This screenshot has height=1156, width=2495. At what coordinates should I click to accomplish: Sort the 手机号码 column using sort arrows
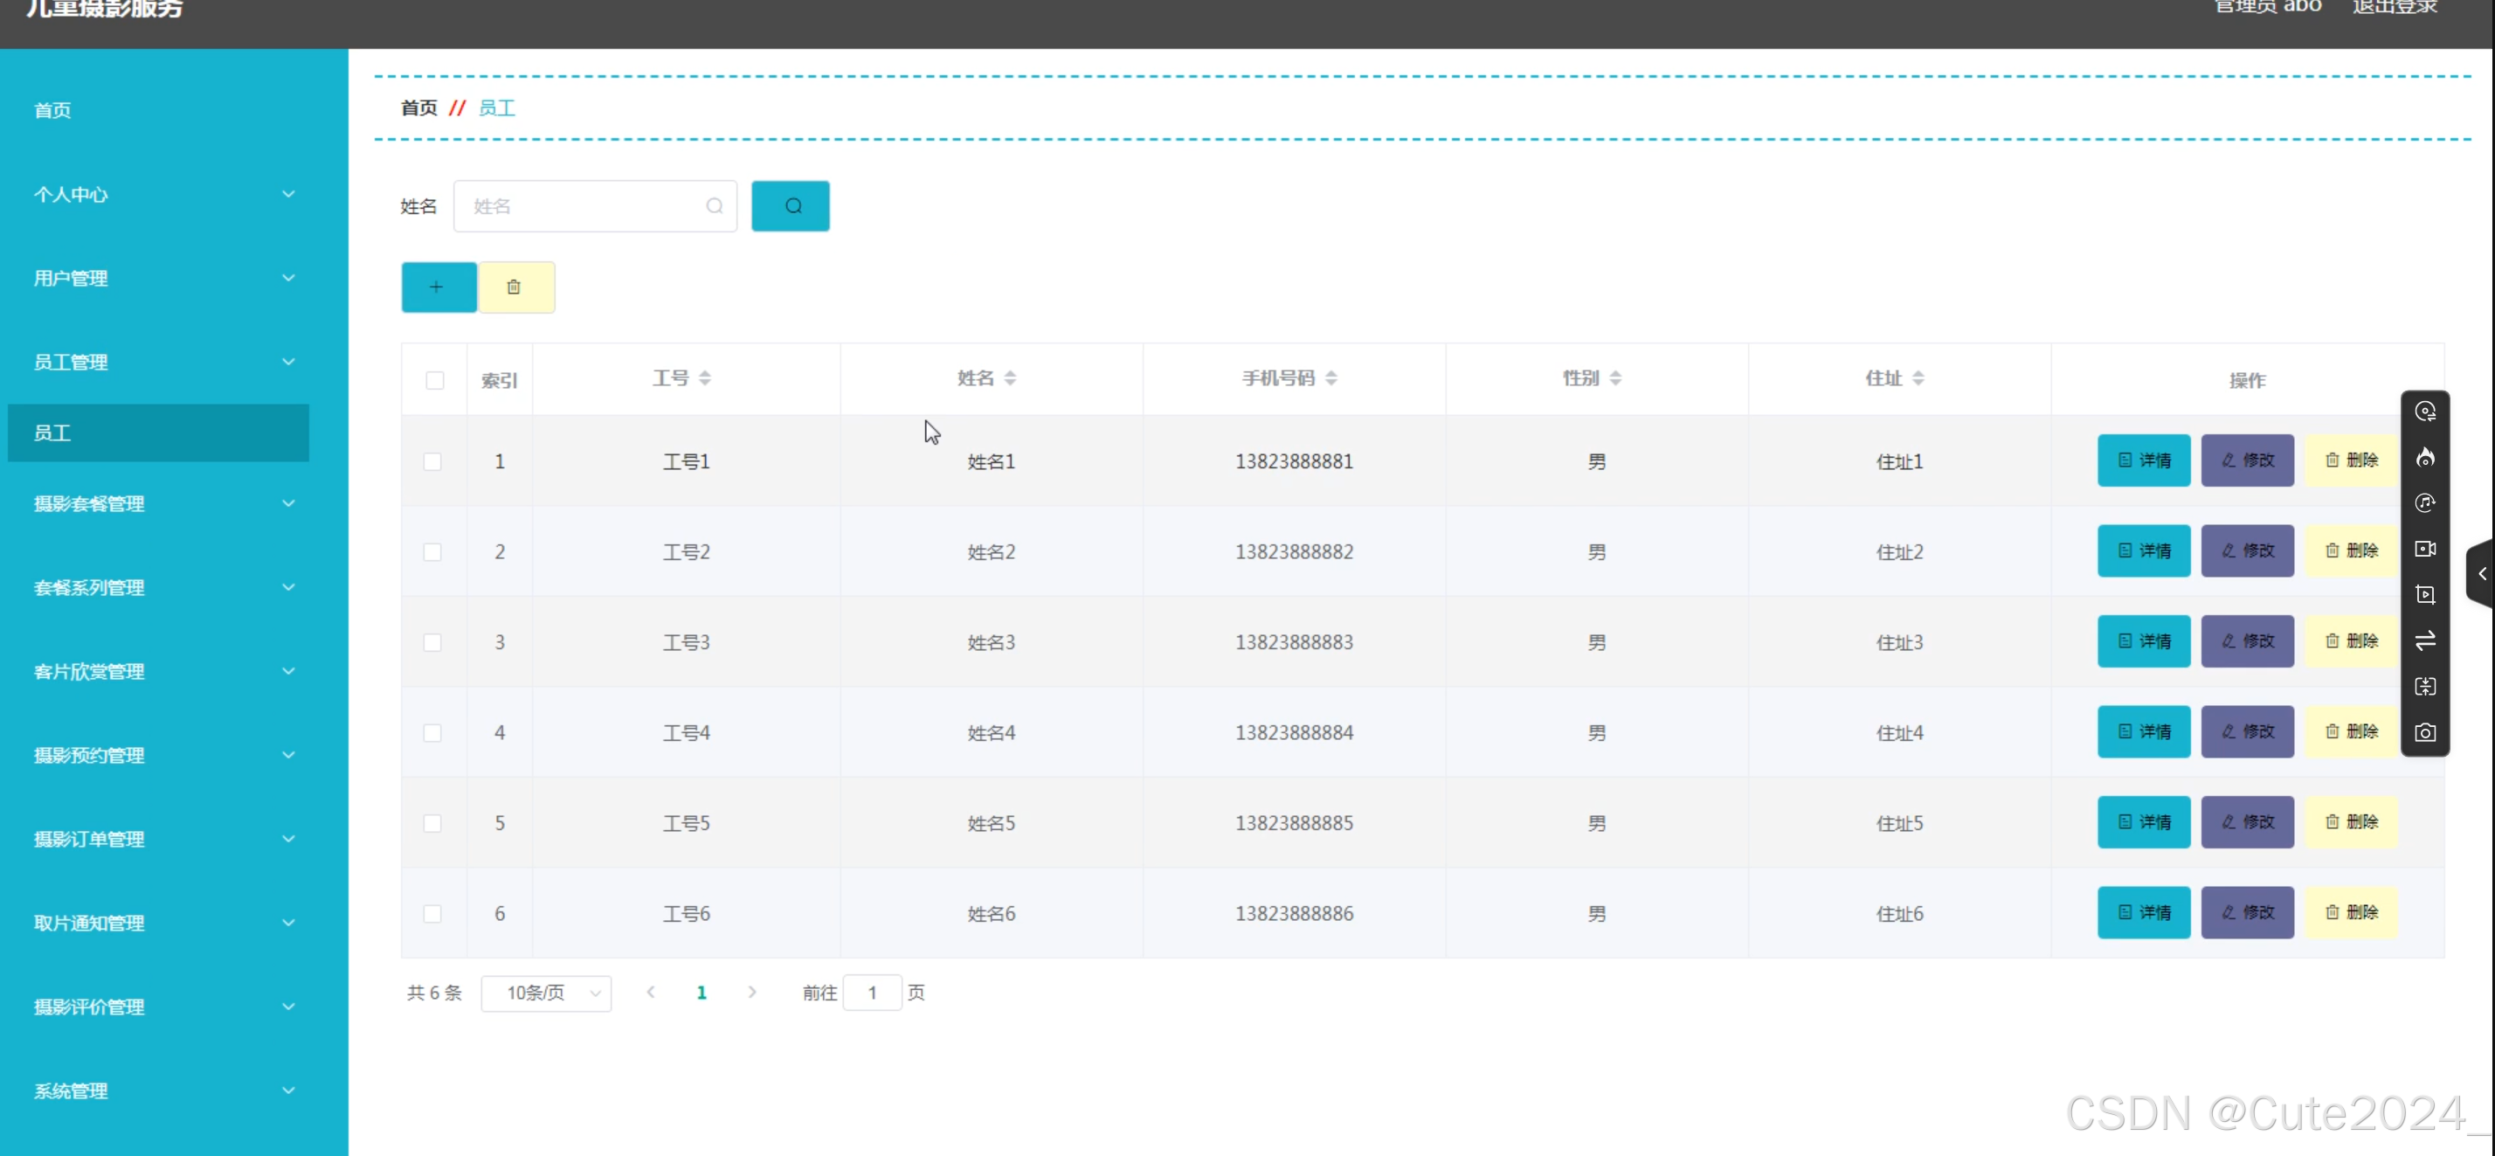pos(1330,377)
